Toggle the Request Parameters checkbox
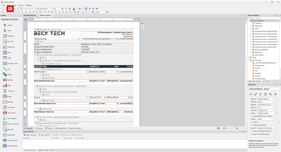 [252, 125]
